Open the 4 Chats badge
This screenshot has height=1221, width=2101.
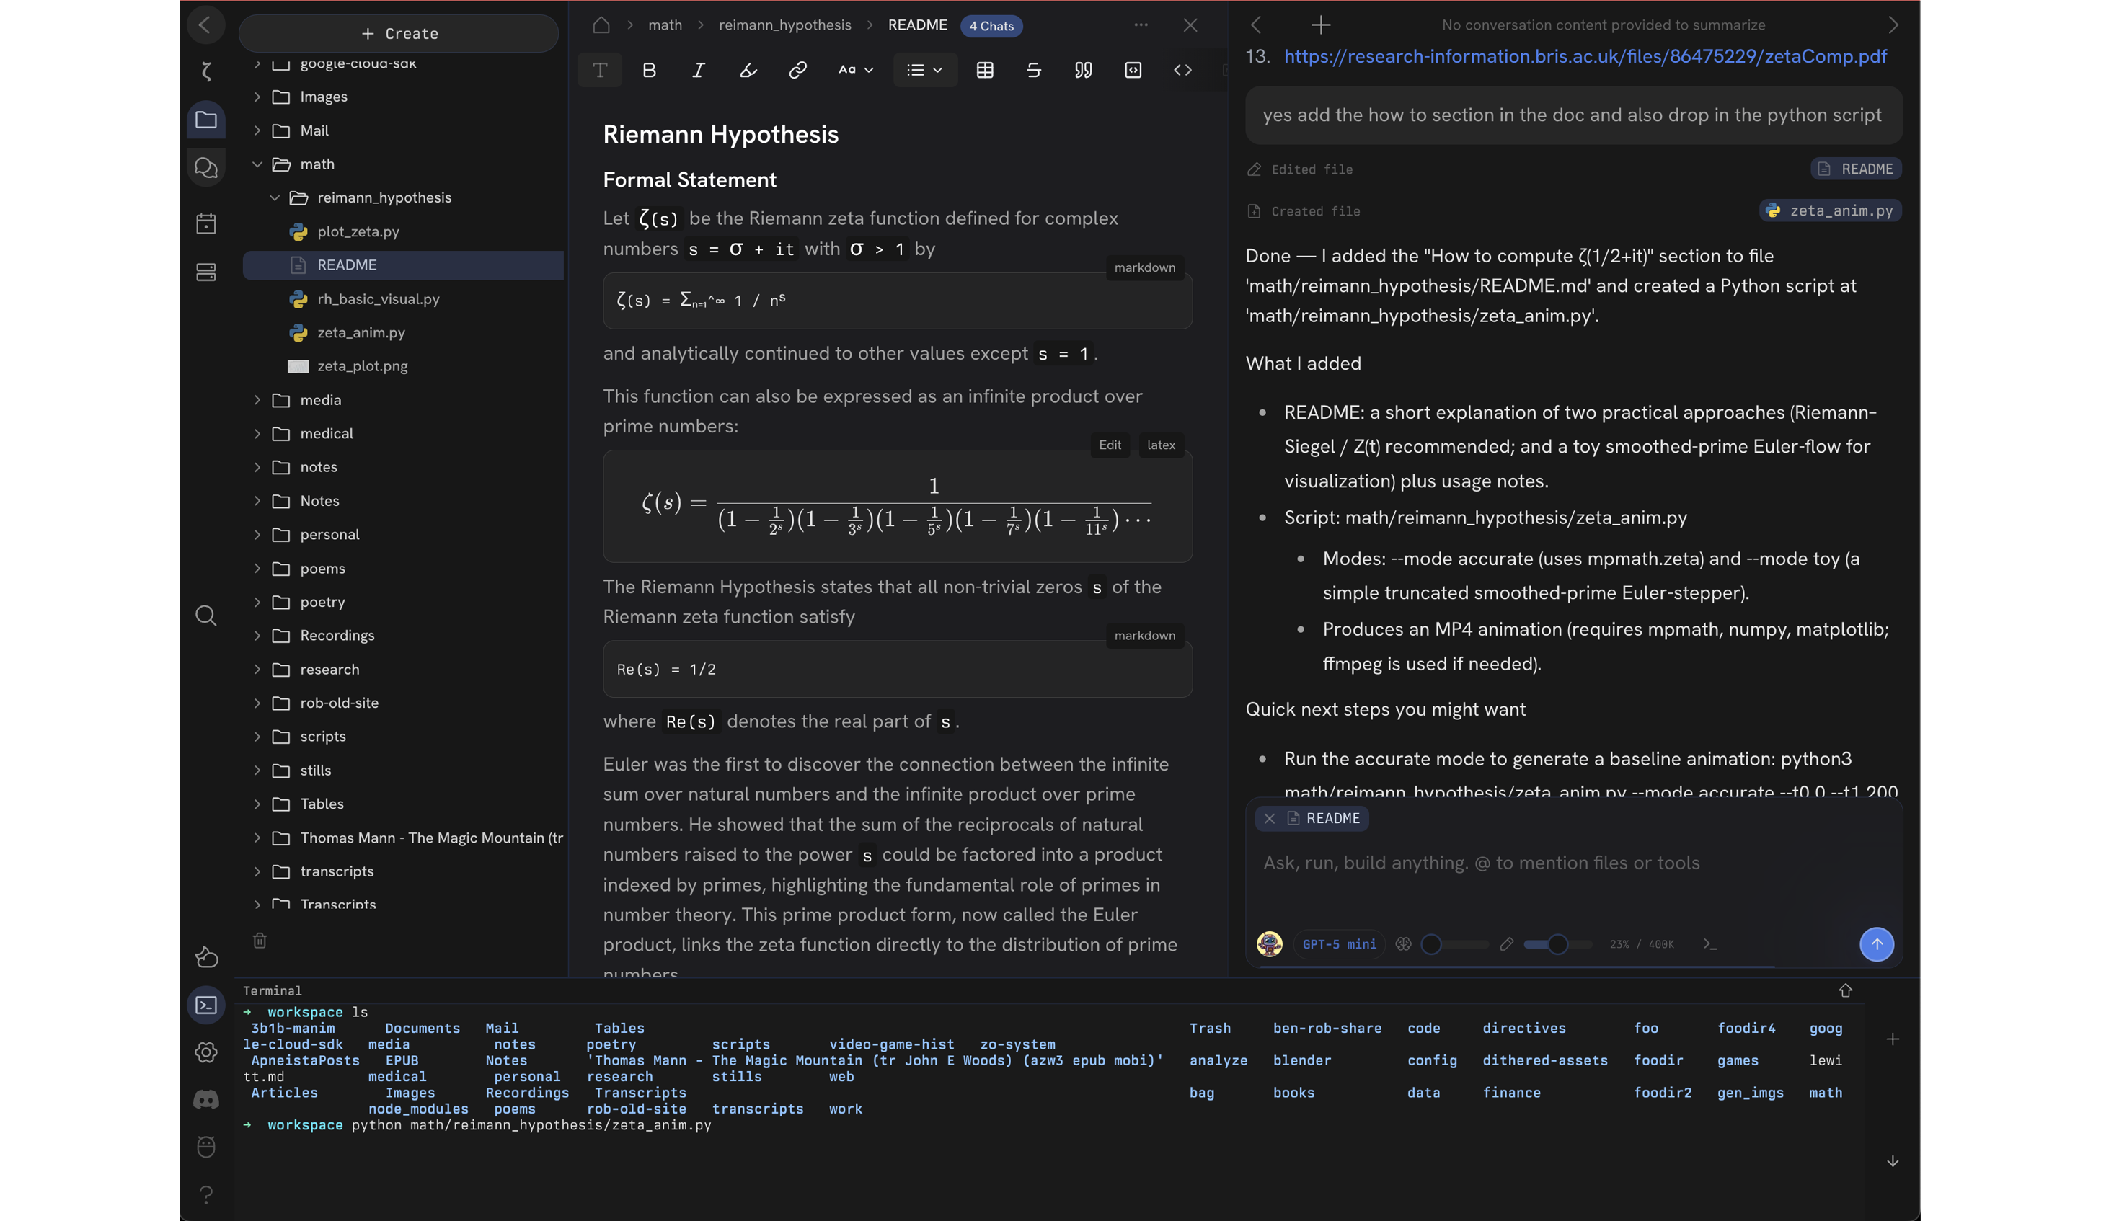pyautogui.click(x=991, y=26)
